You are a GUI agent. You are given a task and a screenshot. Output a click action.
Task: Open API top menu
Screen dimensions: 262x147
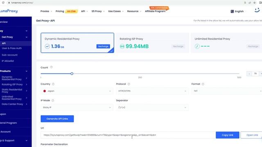[84, 11]
